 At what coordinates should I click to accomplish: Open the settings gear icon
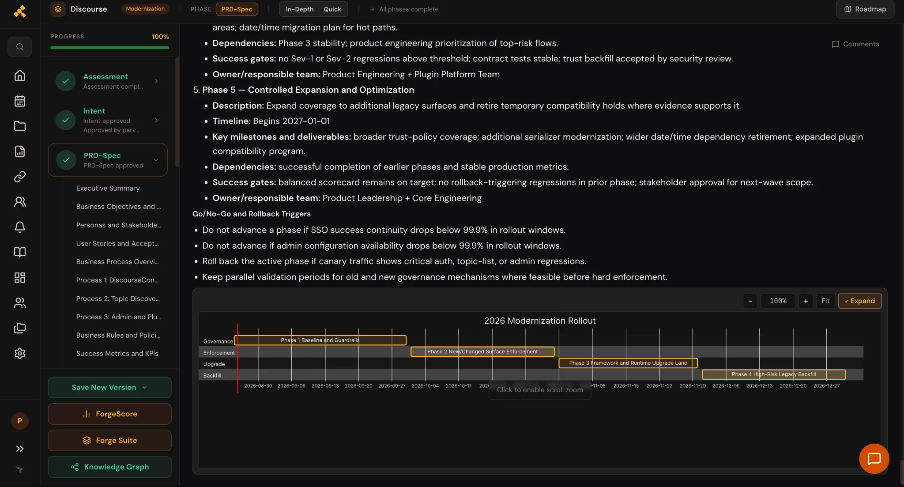pos(20,353)
